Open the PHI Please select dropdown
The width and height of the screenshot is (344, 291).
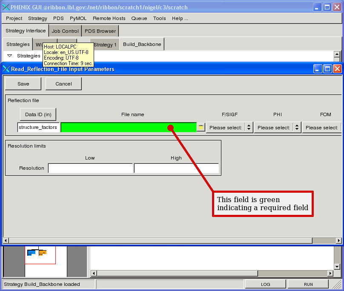[x=278, y=128]
